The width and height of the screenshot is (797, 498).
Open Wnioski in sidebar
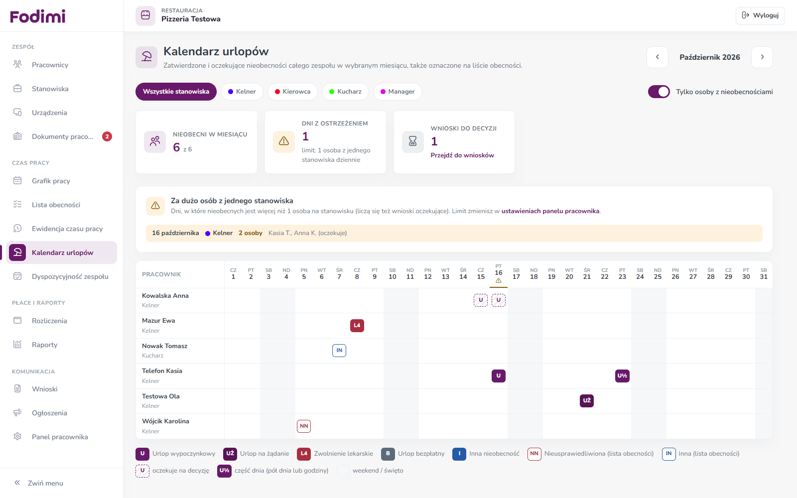click(62, 389)
